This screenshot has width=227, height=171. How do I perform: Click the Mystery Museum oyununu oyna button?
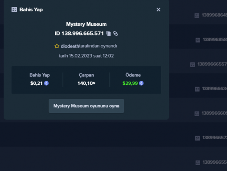point(86,106)
